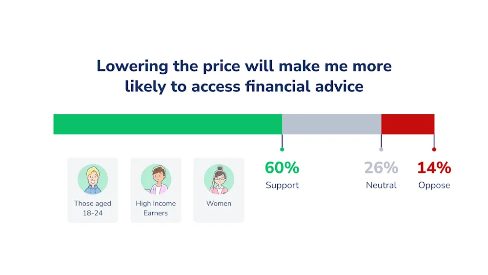This screenshot has width=488, height=275.
Task: Click the blond young man avatar icon
Action: point(93,179)
